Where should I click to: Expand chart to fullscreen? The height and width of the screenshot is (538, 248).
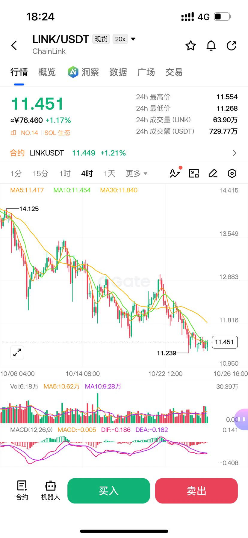(x=17, y=352)
